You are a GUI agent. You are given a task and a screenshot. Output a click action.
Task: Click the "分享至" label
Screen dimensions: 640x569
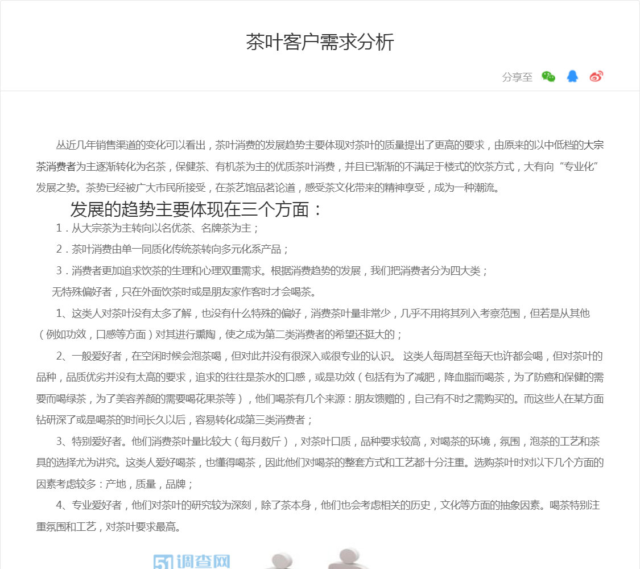(x=517, y=77)
